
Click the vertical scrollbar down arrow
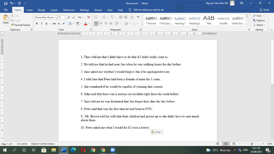(x=272, y=140)
